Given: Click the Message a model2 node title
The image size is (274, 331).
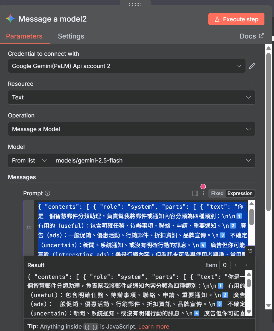Looking at the screenshot, I should (x=53, y=19).
